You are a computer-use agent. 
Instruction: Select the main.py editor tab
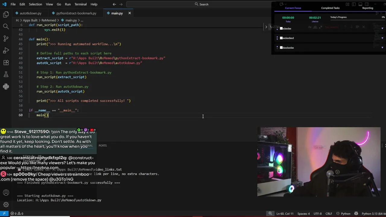[x=117, y=13]
